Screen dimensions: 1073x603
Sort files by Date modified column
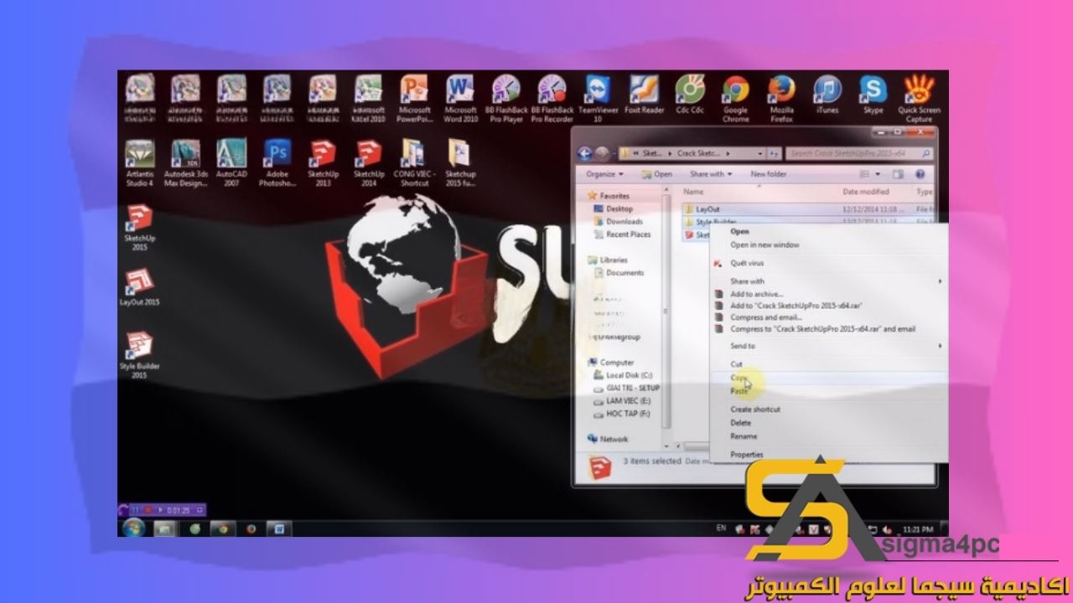pos(865,192)
